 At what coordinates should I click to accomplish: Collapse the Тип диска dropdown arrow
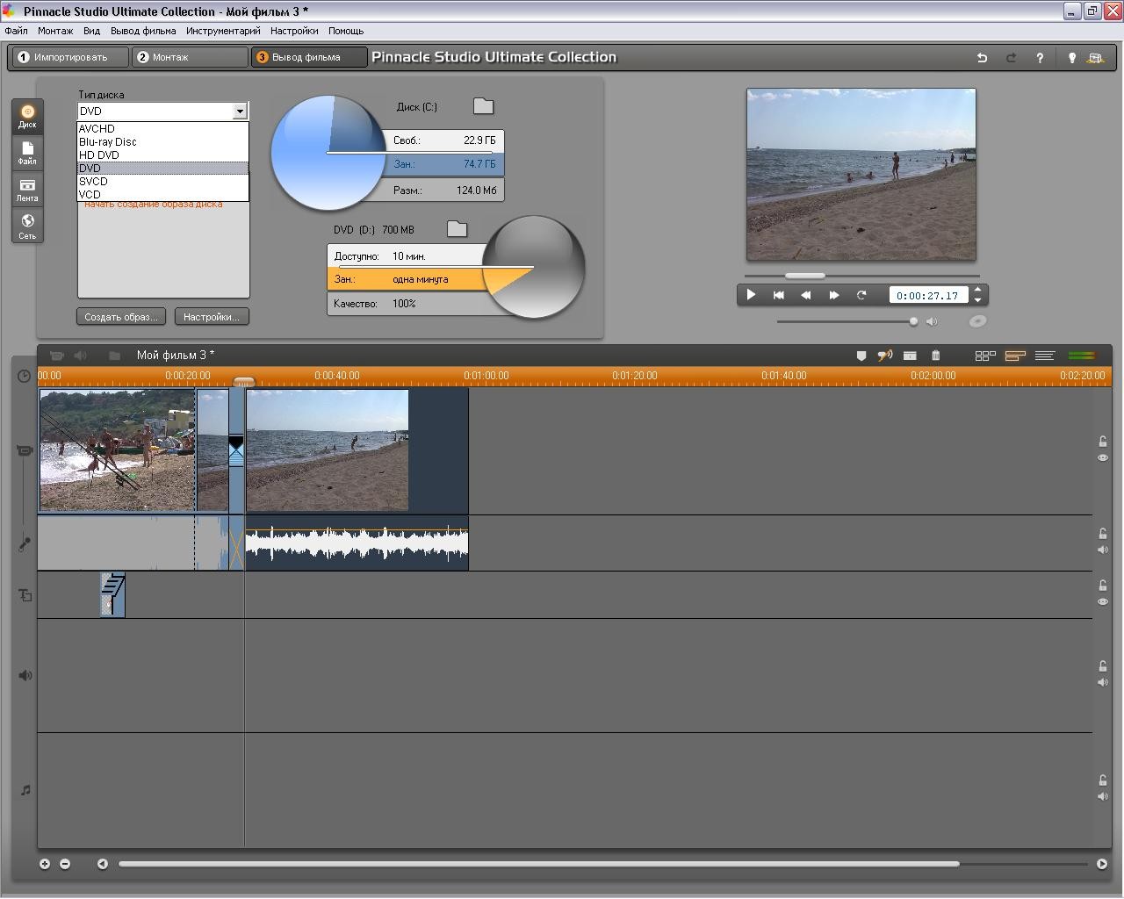(240, 111)
